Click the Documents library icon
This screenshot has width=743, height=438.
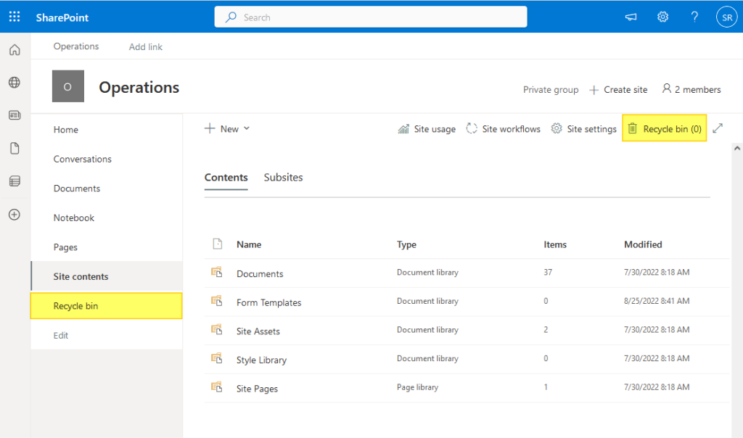216,272
